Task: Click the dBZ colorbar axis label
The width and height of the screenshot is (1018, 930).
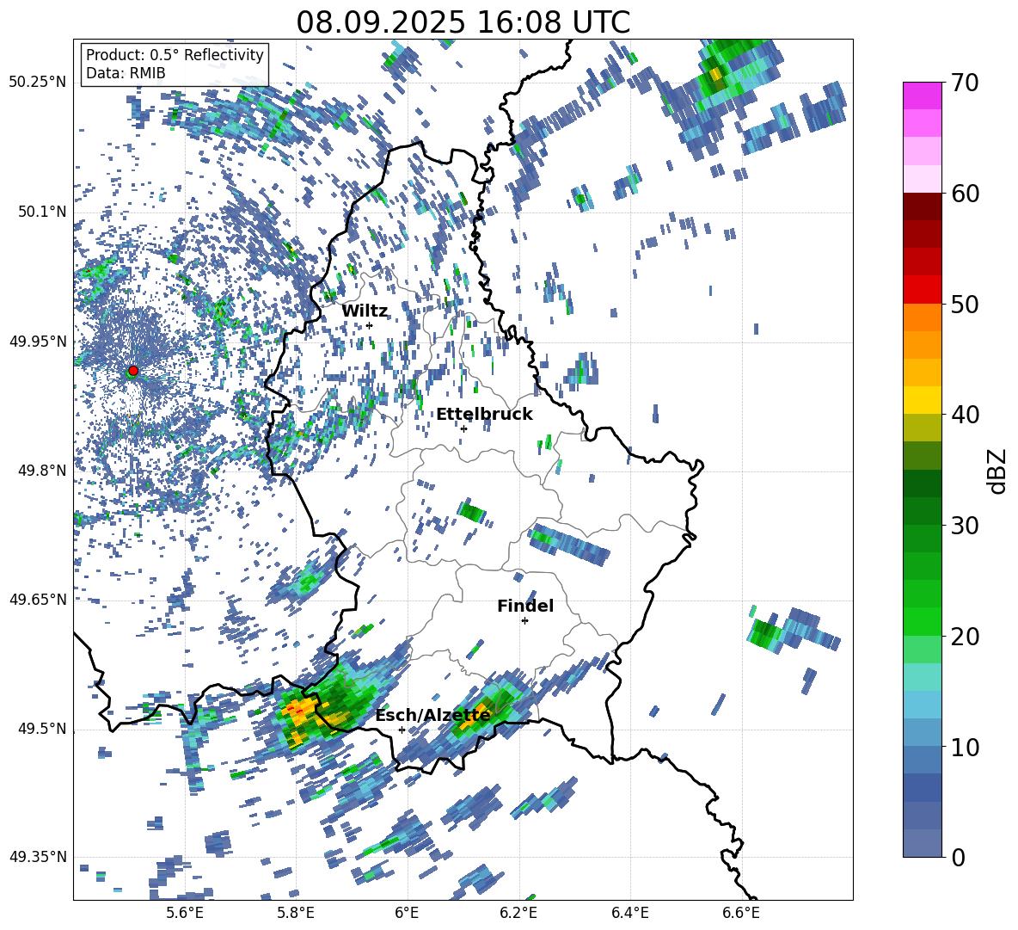Action: (997, 471)
